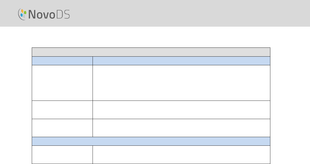
Task: Click the third white row's right cell
Action: click(181, 128)
